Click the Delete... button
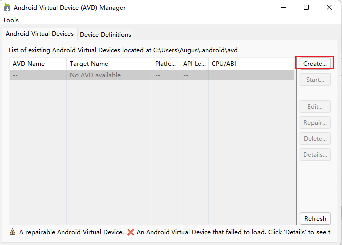The height and width of the screenshot is (245, 342). point(315,138)
